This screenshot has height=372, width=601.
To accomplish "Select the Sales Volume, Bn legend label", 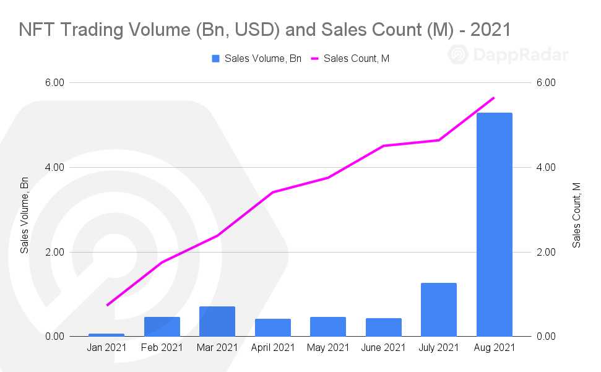I will 263,59.
